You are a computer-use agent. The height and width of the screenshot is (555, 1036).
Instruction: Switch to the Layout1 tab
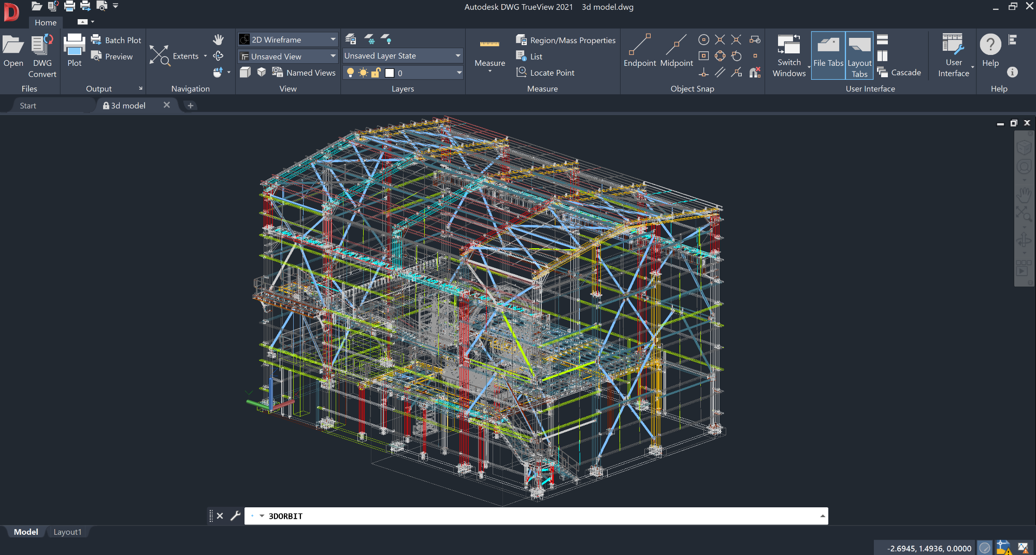(x=67, y=532)
